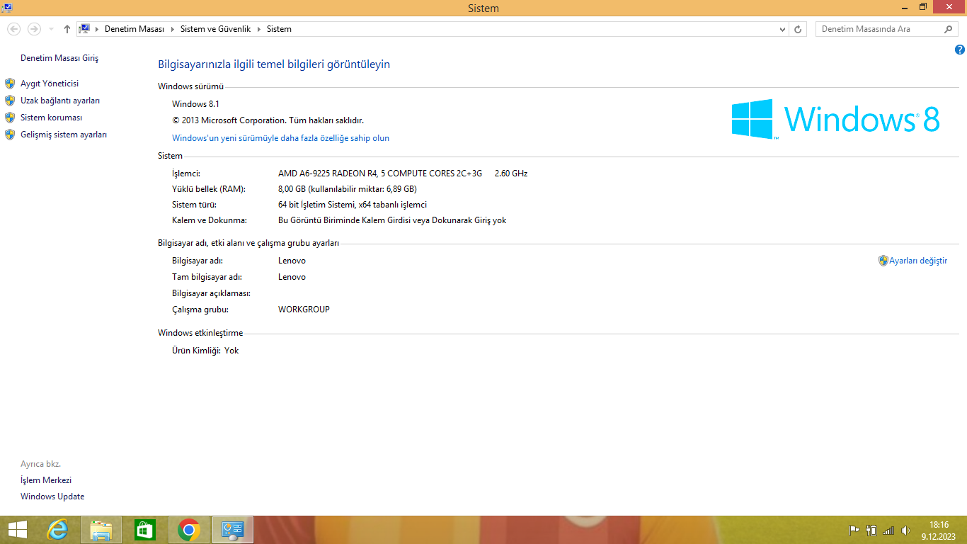Screen dimensions: 967x544
Task: Click the "Windows etkinleştirme" section header
Action: coord(200,333)
